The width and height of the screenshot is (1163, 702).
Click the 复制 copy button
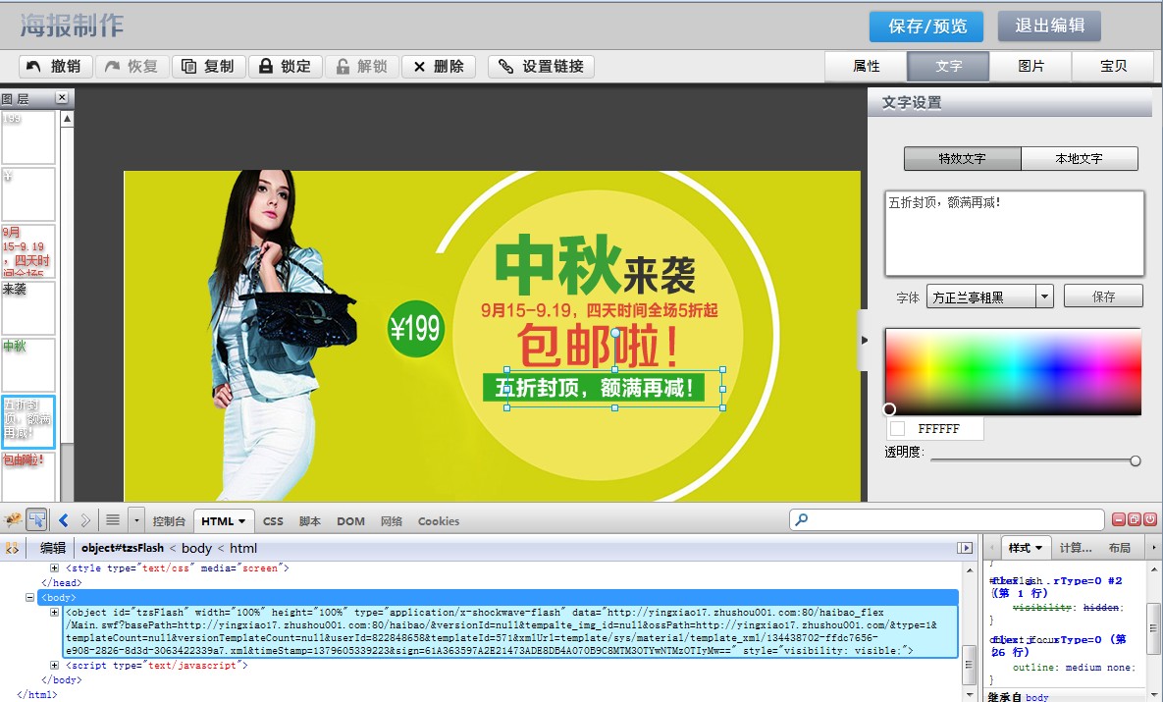[208, 66]
